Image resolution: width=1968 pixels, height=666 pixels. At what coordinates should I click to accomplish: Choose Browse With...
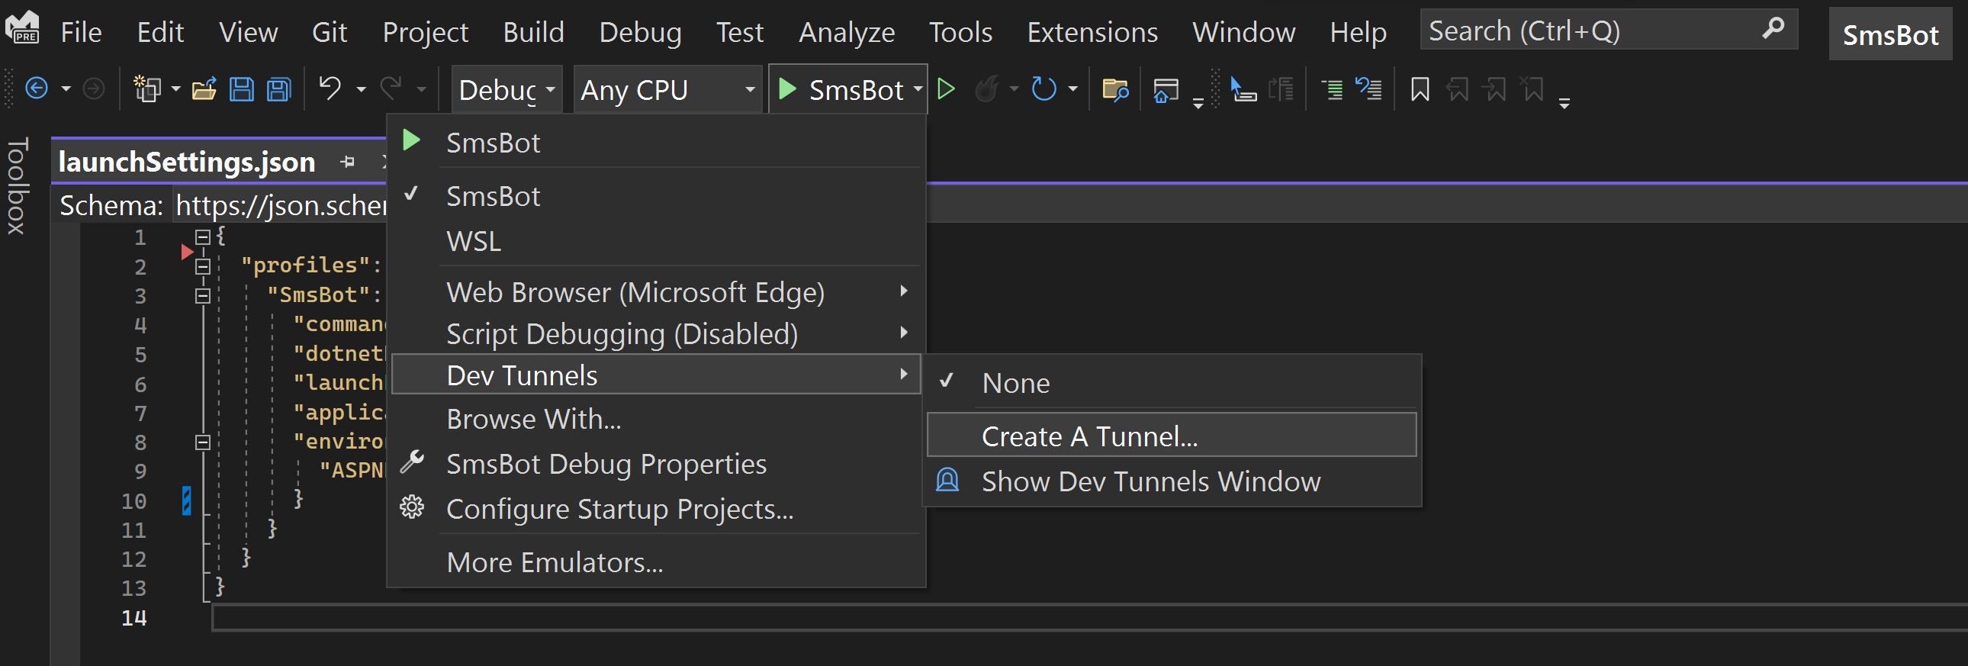pos(656,419)
